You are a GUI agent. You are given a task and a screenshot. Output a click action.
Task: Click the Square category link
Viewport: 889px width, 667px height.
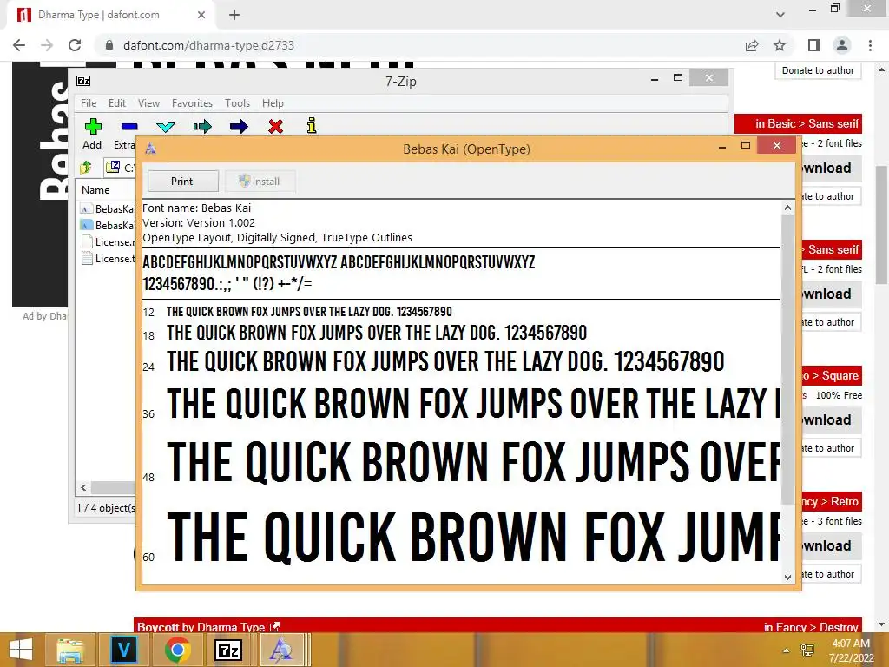[840, 375]
